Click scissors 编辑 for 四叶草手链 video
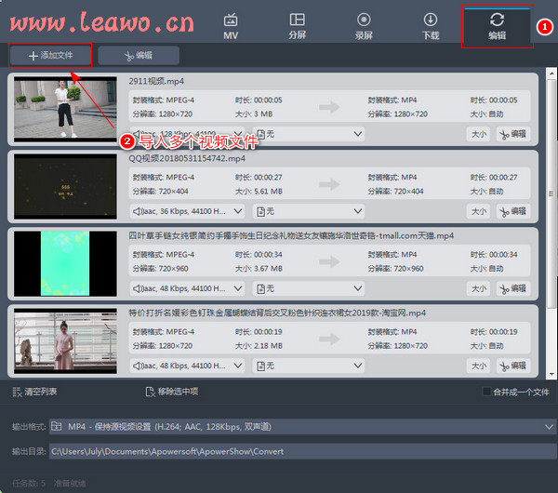This screenshot has height=493, width=558. [513, 288]
